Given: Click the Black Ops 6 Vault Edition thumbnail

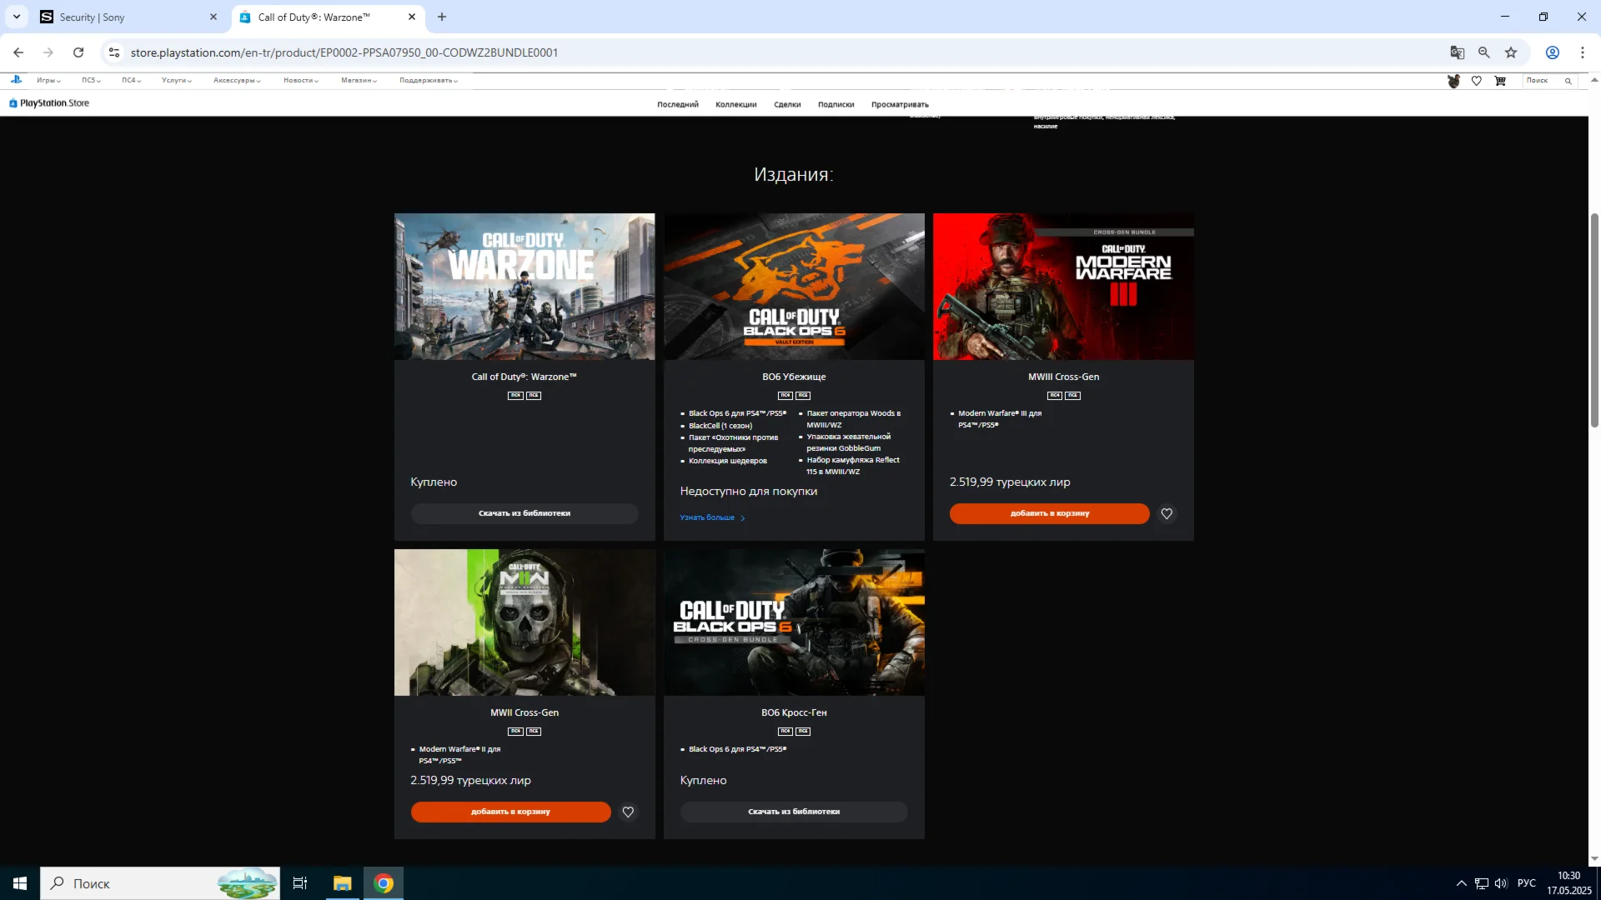Looking at the screenshot, I should click(x=794, y=286).
